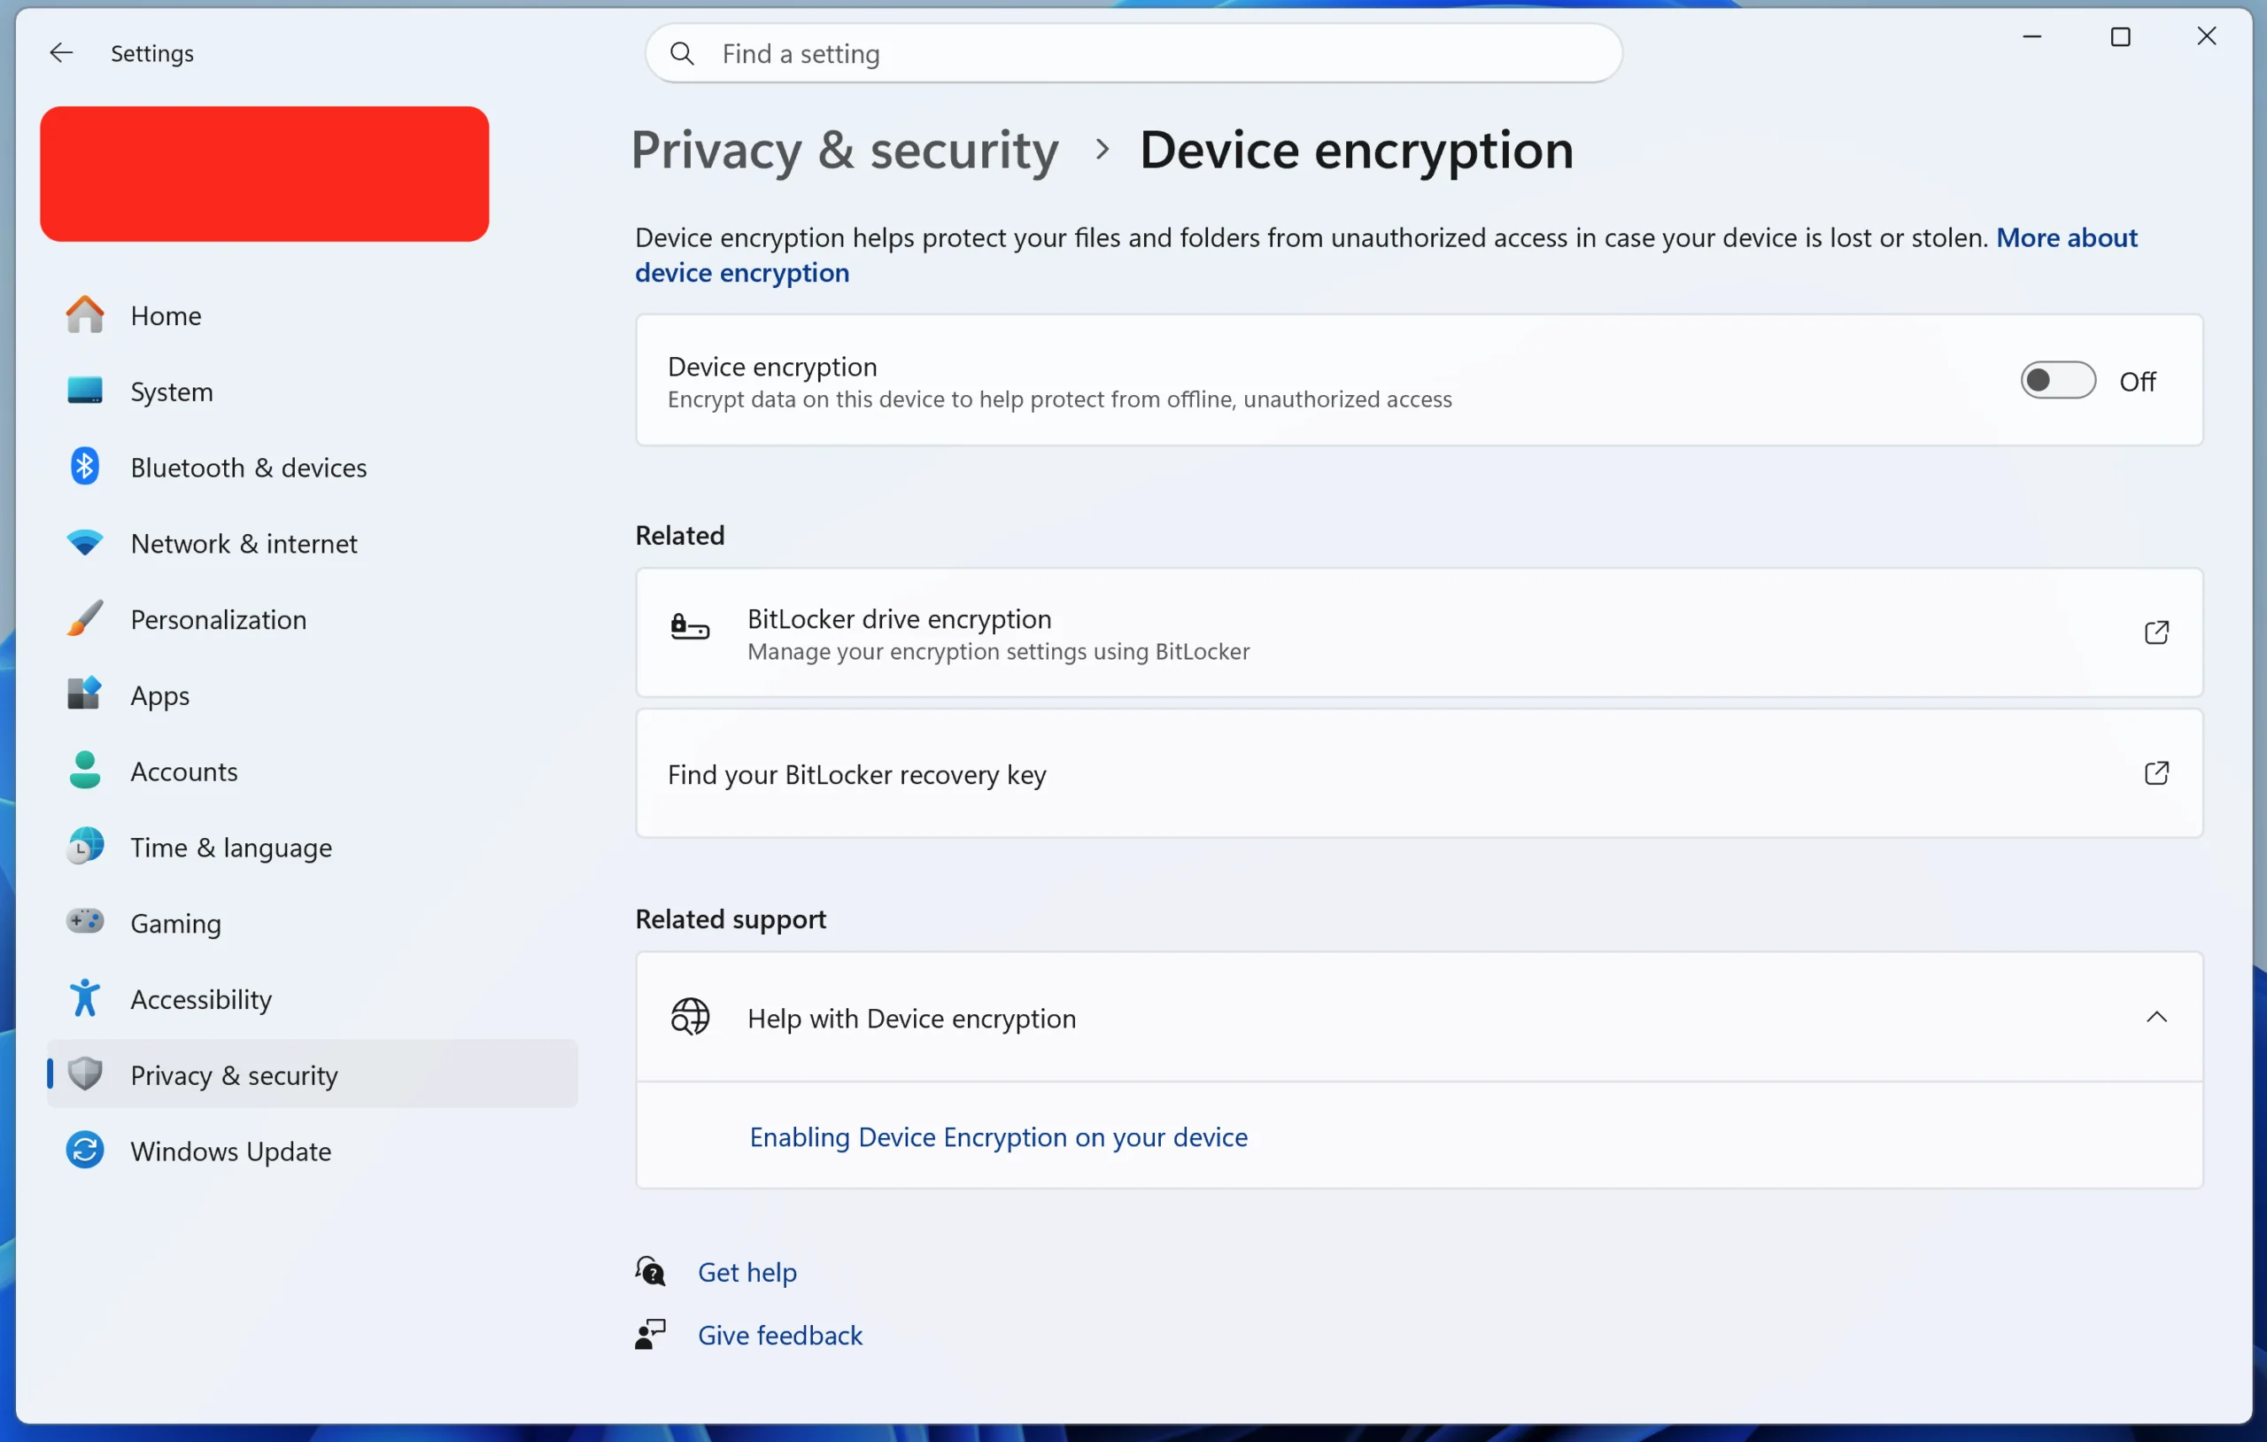Viewport: 2267px width, 1442px height.
Task: Open BitLocker drive encryption card
Action: point(1420,632)
